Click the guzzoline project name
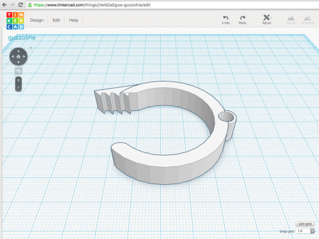 click(22, 38)
